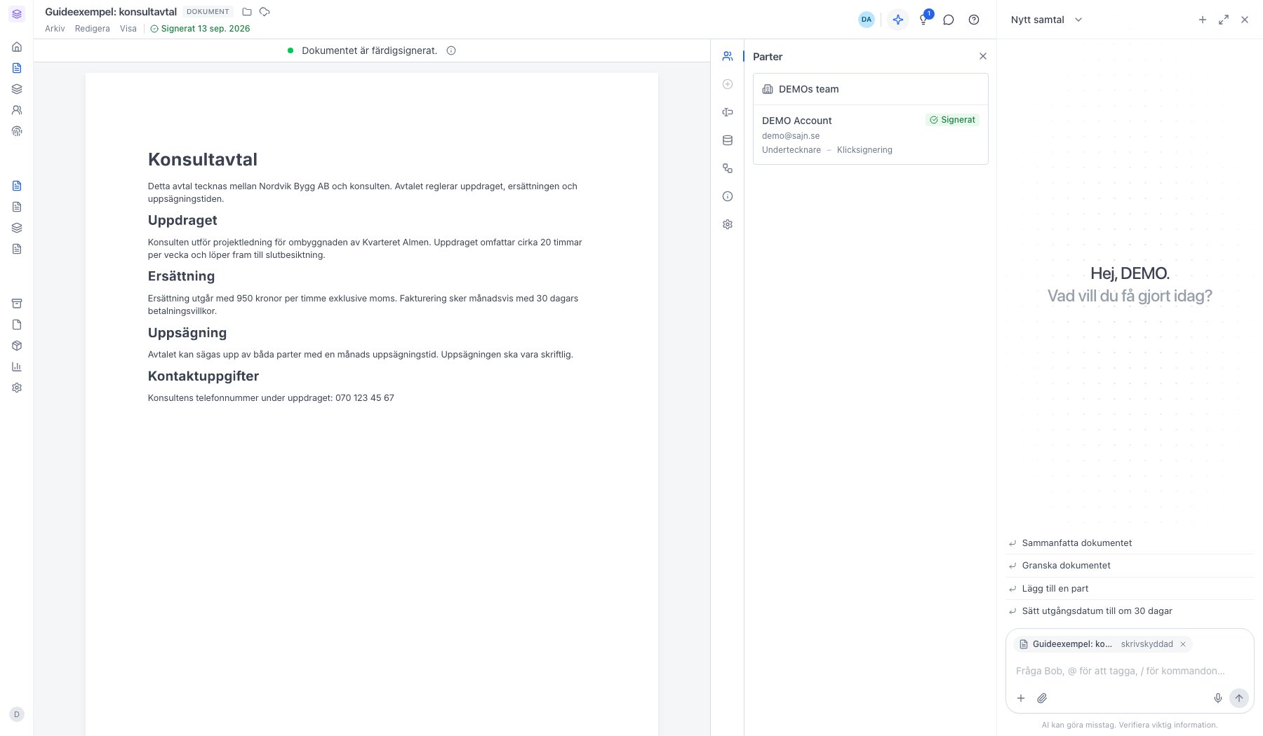Click the microphone icon in chat box

coord(1218,698)
